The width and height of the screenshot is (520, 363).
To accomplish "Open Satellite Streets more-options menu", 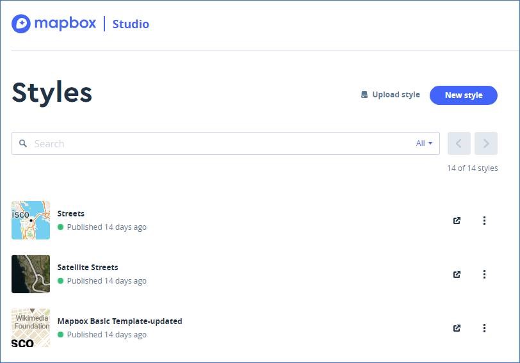I will click(484, 274).
